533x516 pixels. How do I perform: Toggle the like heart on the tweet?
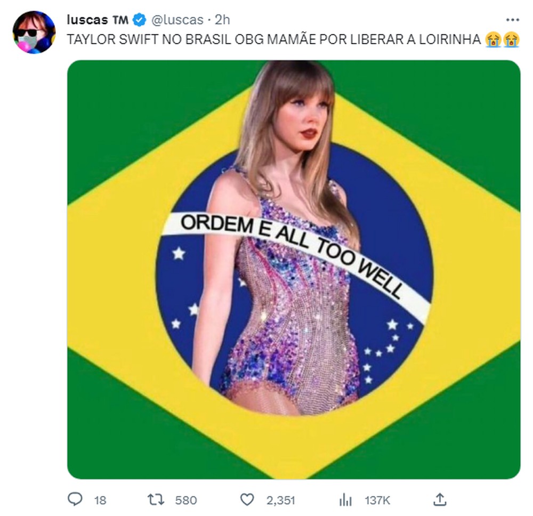pos(246,500)
